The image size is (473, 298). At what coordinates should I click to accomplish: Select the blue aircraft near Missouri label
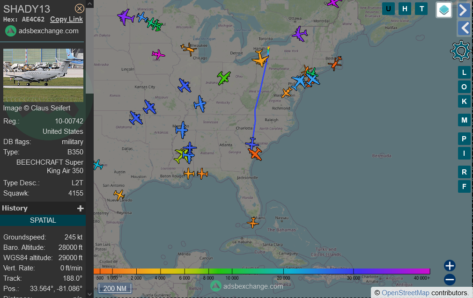(149, 107)
